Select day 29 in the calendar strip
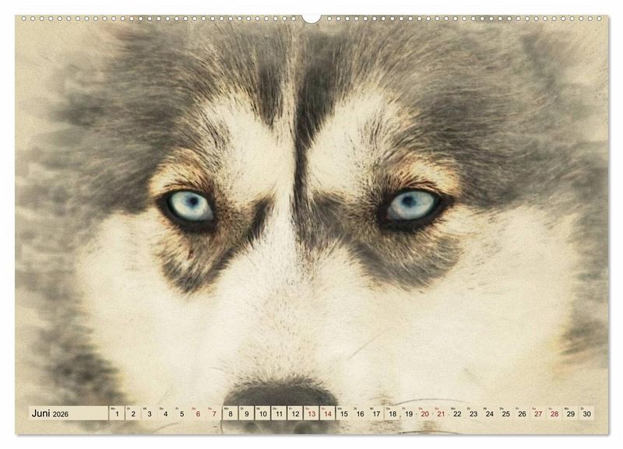Screen dimensions: 623x449 571,413
